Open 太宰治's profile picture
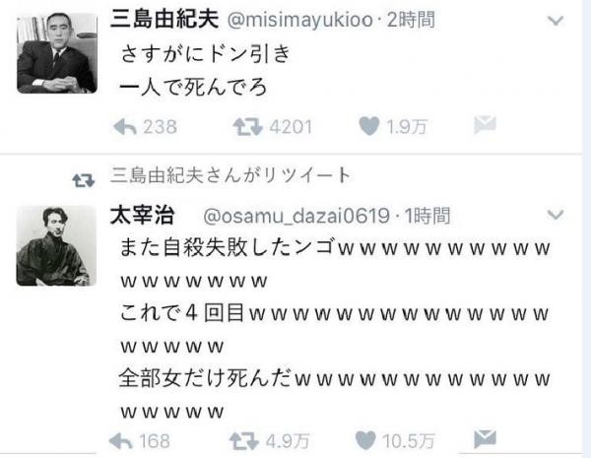 [x=56, y=246]
